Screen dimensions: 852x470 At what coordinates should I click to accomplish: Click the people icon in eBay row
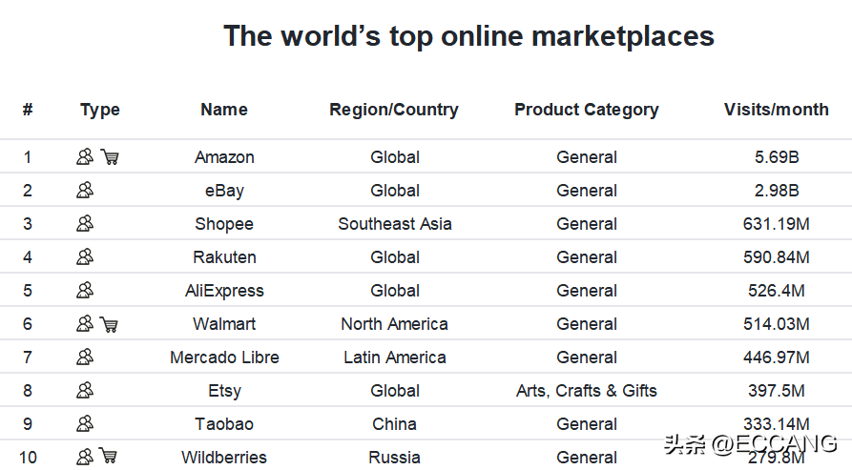coord(85,190)
